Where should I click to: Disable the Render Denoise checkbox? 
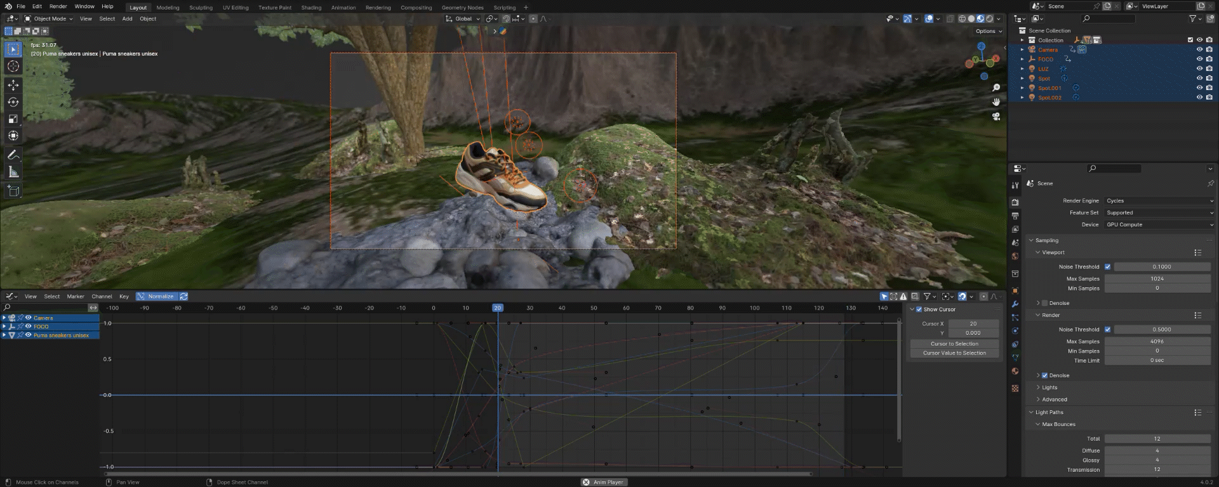[1045, 375]
